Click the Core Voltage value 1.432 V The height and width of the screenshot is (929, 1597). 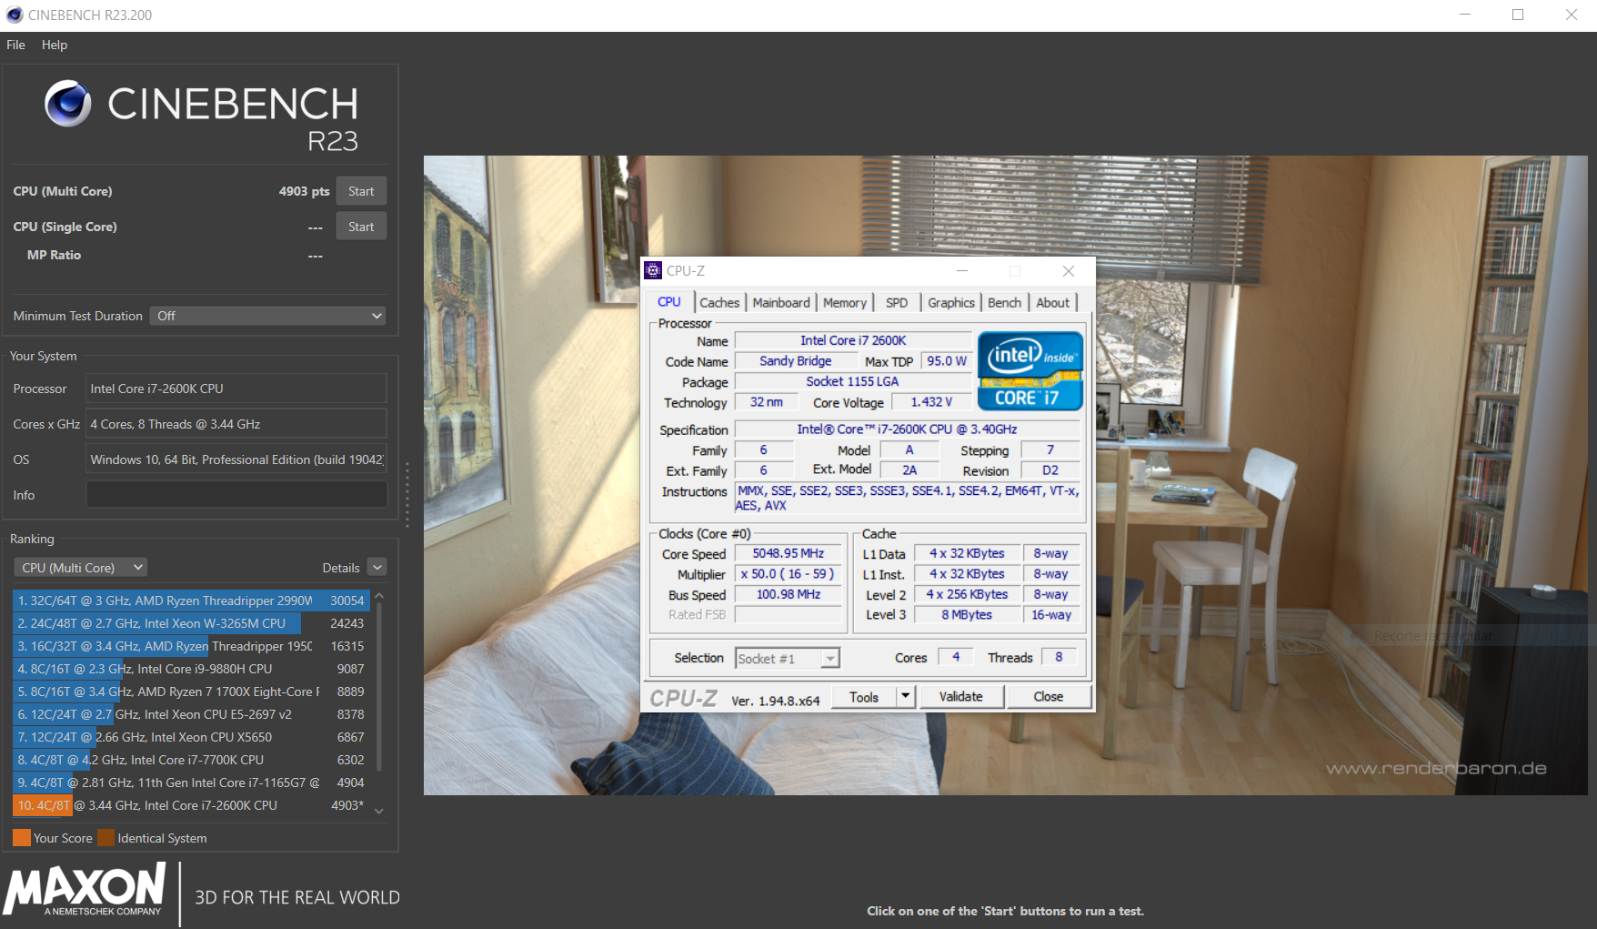pos(931,402)
